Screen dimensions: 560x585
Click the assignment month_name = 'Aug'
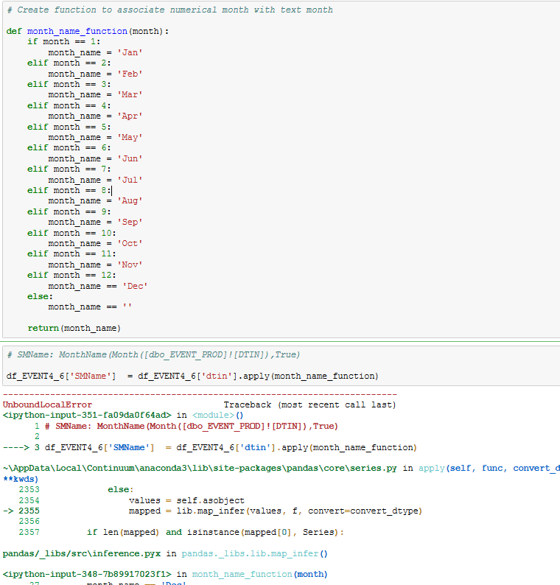[x=95, y=200]
